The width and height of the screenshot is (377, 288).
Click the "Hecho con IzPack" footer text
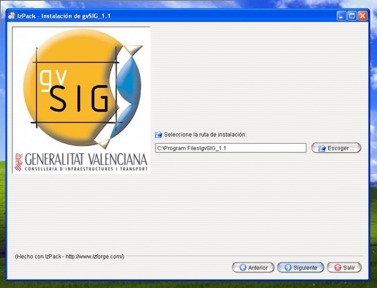click(x=70, y=257)
